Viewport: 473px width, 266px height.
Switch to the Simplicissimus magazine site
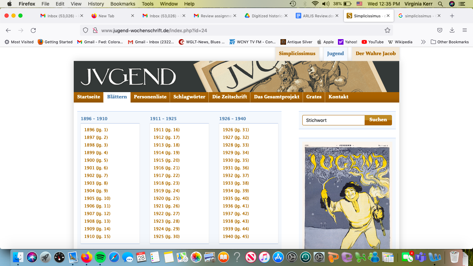[x=297, y=54]
